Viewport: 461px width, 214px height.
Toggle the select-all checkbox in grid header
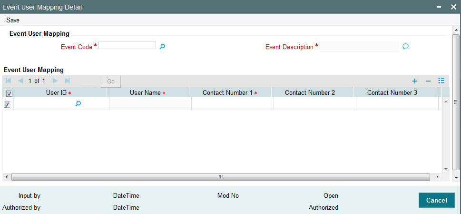9,93
